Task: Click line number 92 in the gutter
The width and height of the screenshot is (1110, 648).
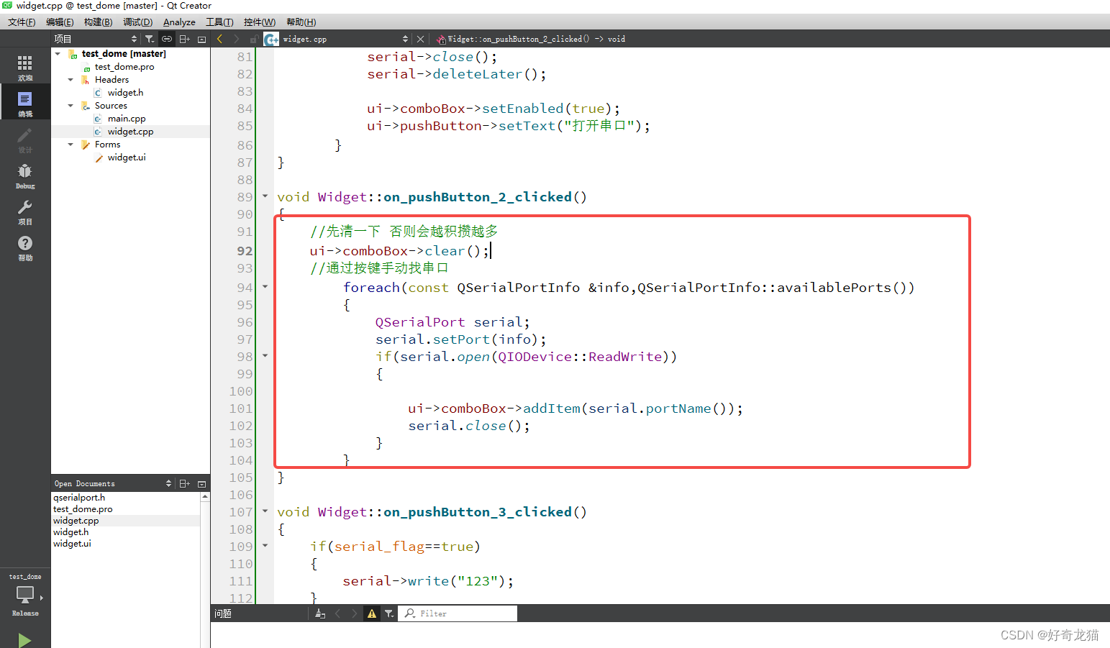Action: [245, 251]
